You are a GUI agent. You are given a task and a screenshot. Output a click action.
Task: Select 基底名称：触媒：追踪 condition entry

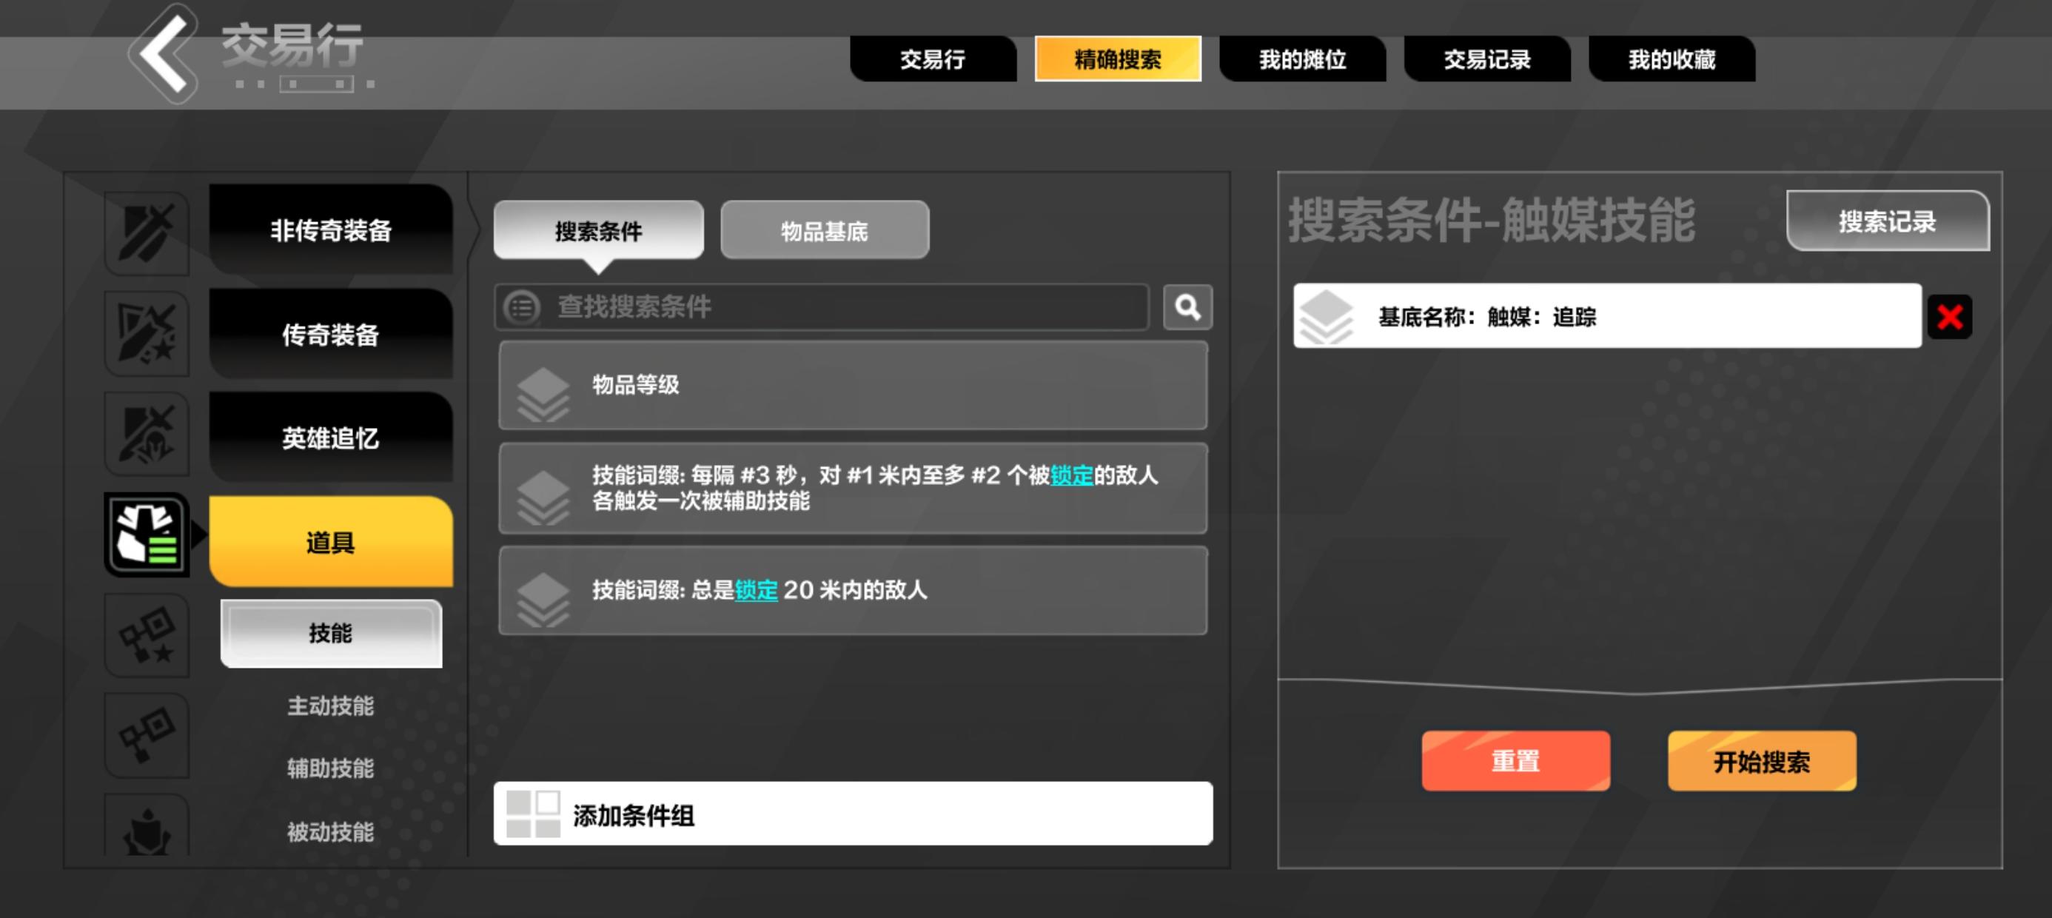pyautogui.click(x=1606, y=316)
